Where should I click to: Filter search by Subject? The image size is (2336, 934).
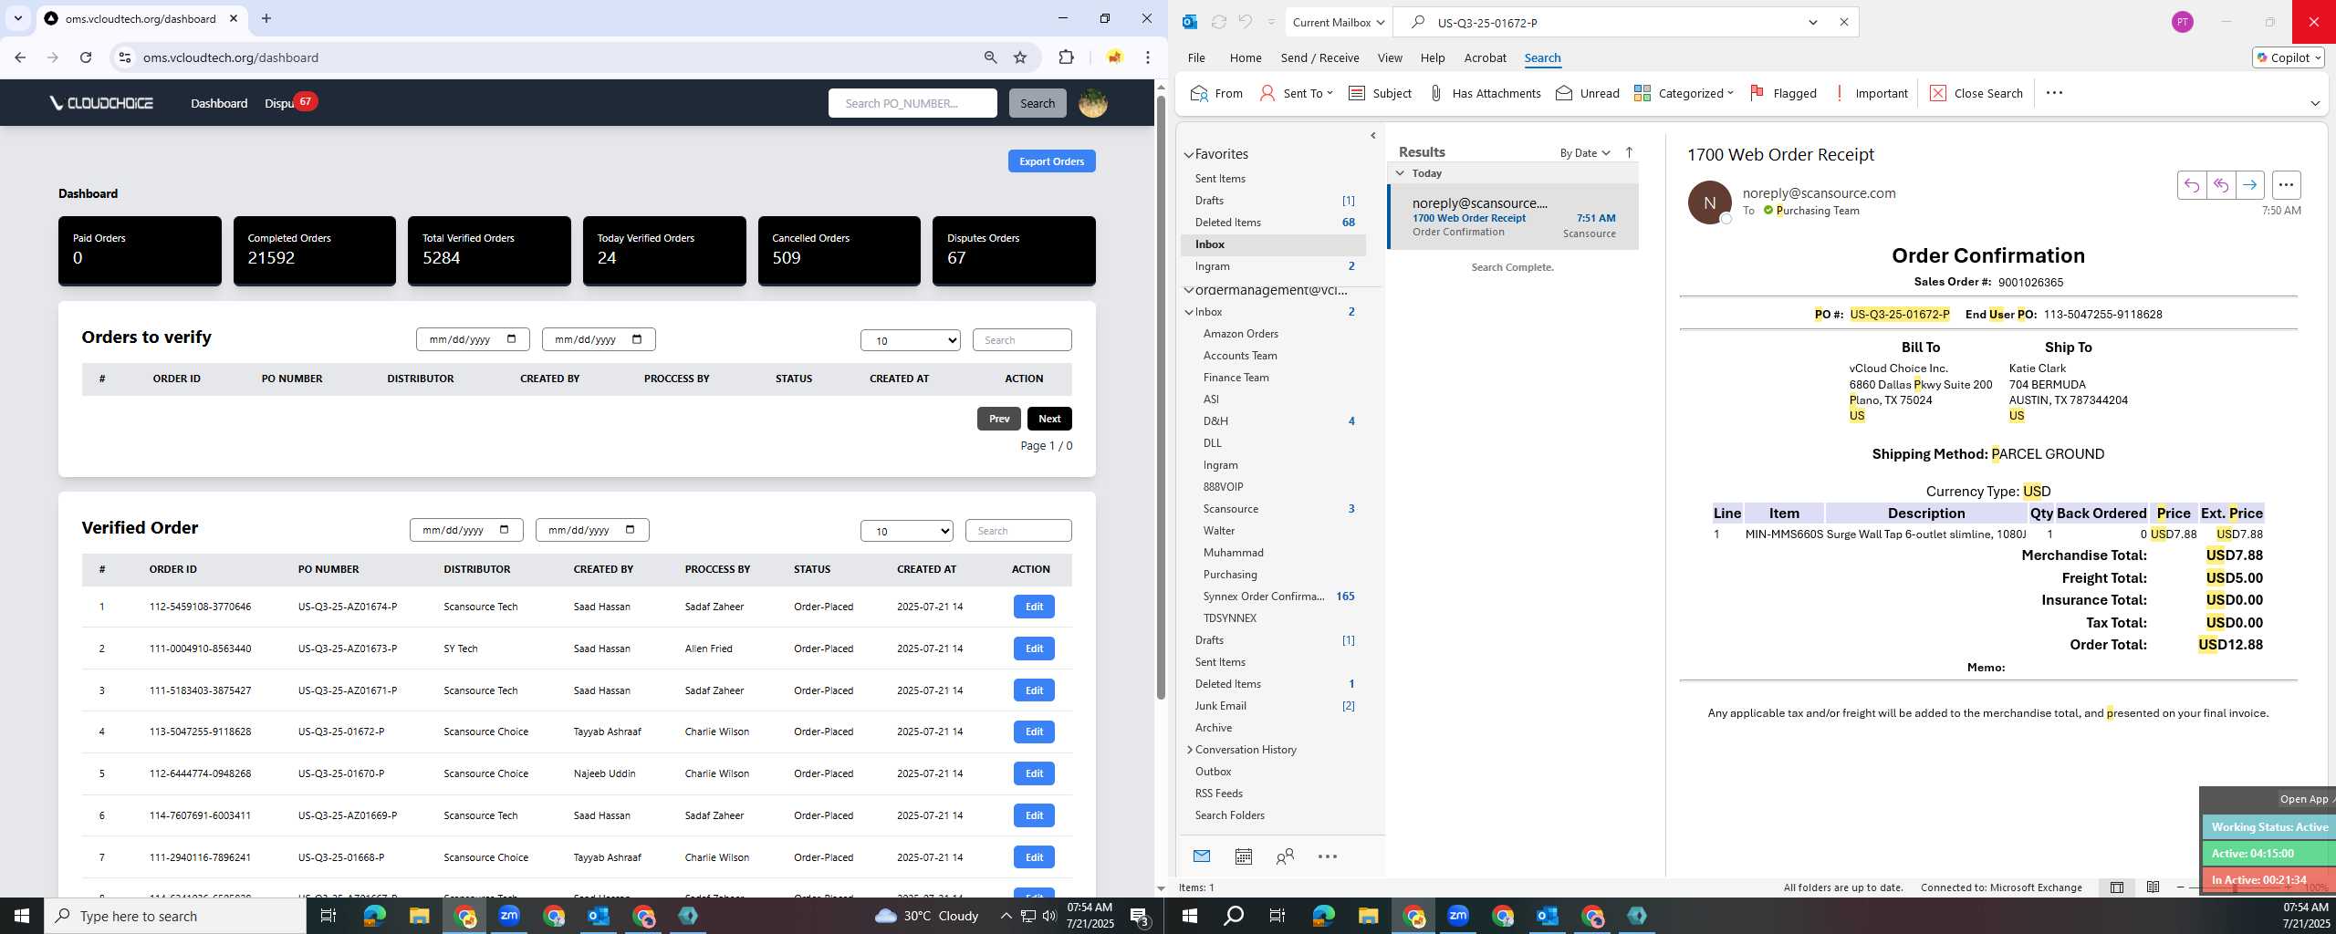point(1380,93)
